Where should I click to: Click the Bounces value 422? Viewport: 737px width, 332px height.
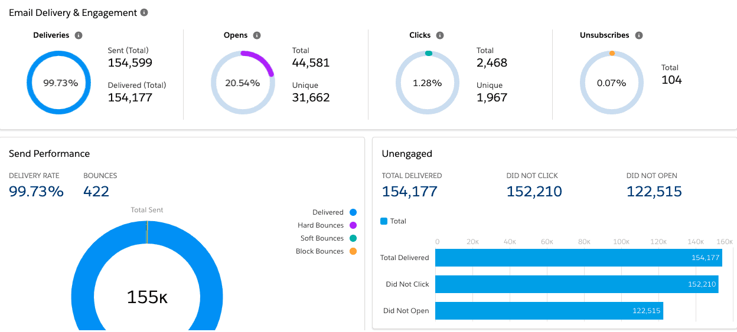[96, 191]
